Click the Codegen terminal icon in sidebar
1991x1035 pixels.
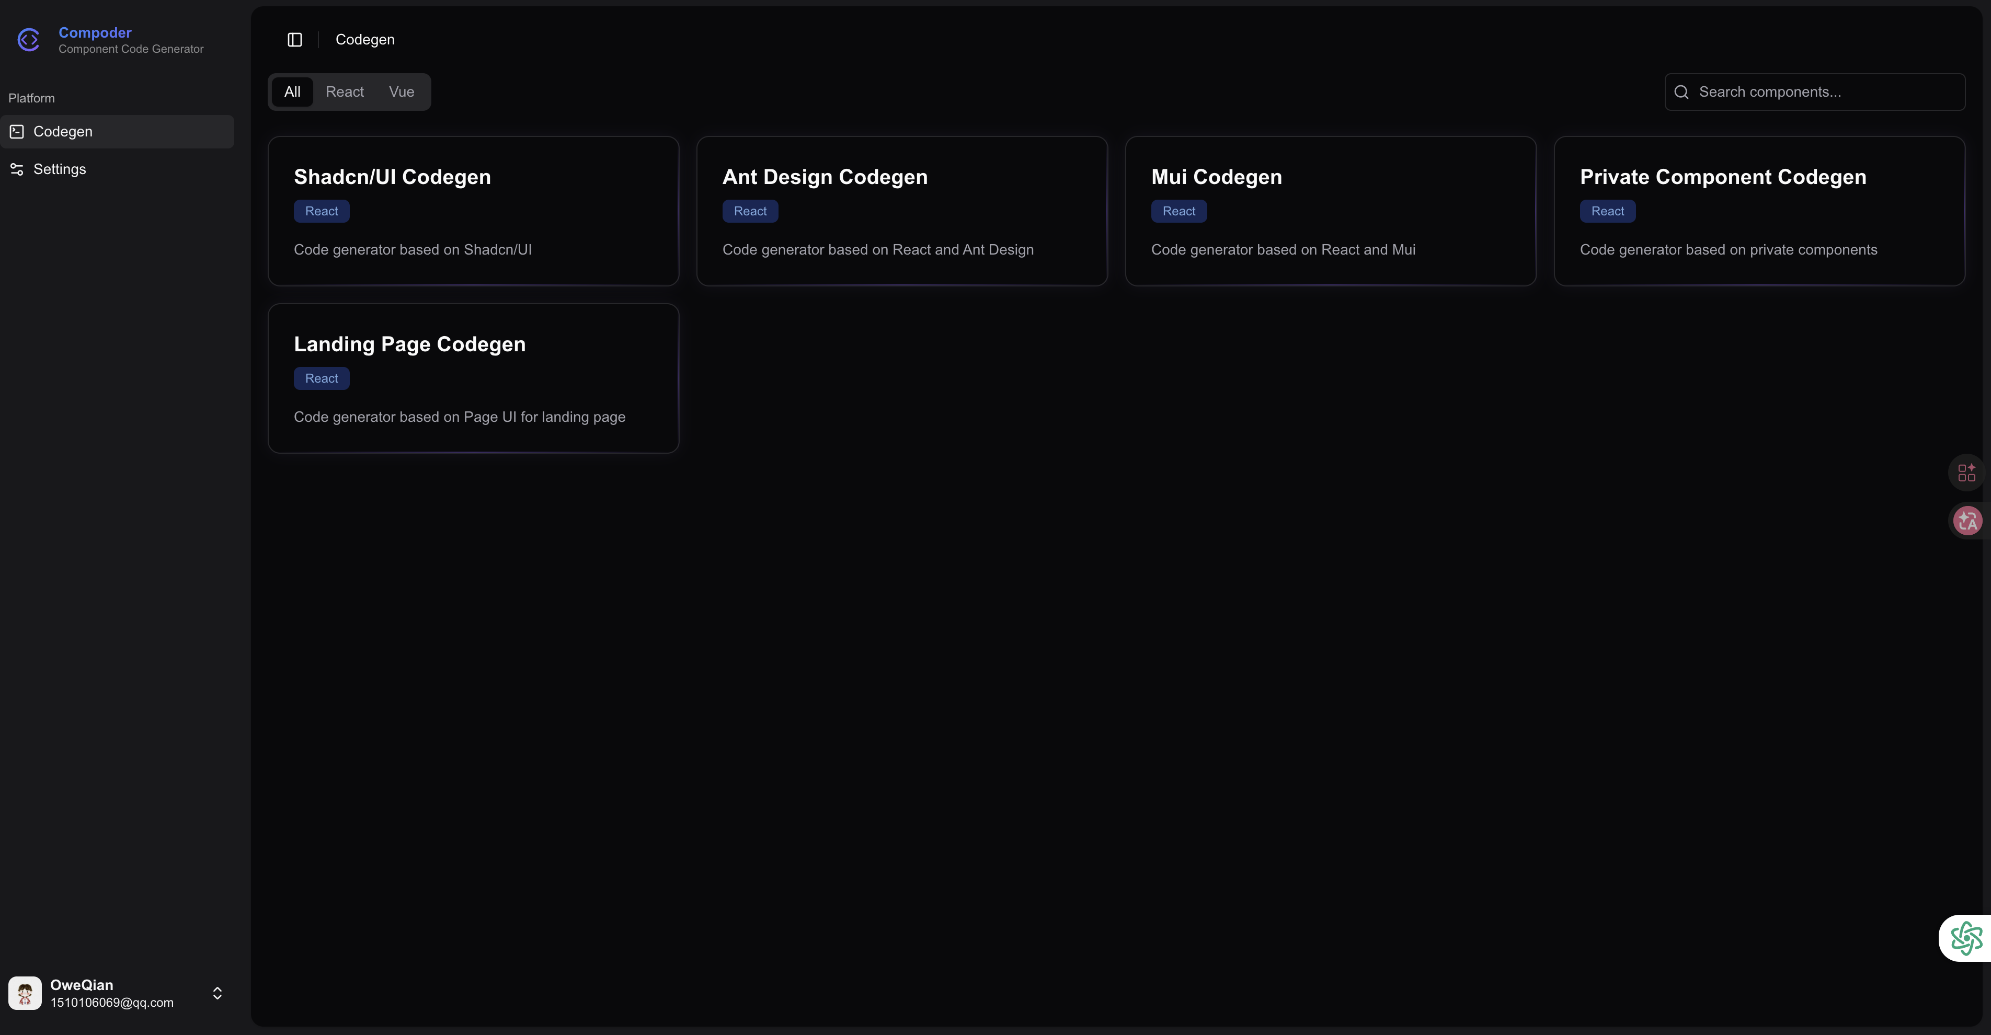point(17,131)
